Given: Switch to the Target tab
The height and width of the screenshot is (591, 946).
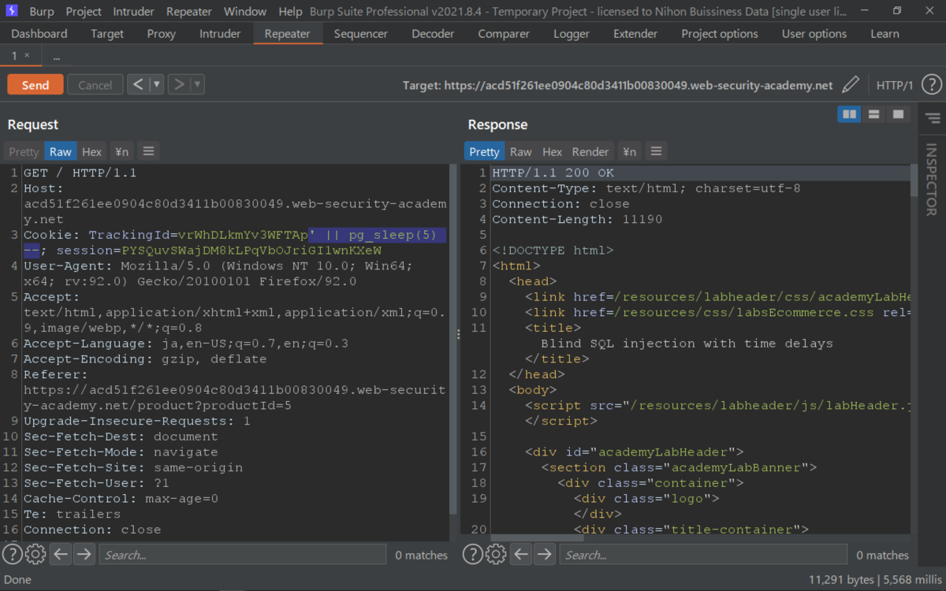Looking at the screenshot, I should [x=107, y=34].
